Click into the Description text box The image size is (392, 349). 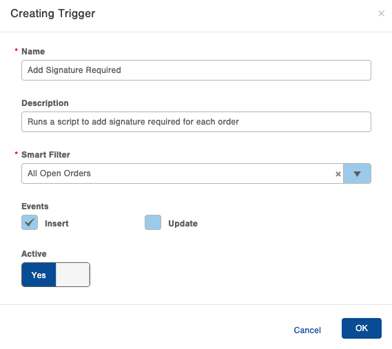point(196,122)
